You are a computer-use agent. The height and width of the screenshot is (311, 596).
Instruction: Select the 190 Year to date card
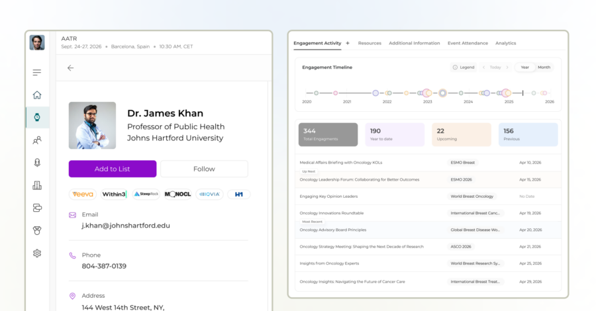(x=395, y=134)
